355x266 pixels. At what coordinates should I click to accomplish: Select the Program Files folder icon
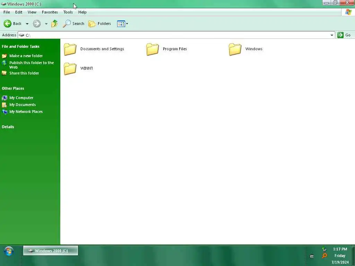click(x=153, y=49)
